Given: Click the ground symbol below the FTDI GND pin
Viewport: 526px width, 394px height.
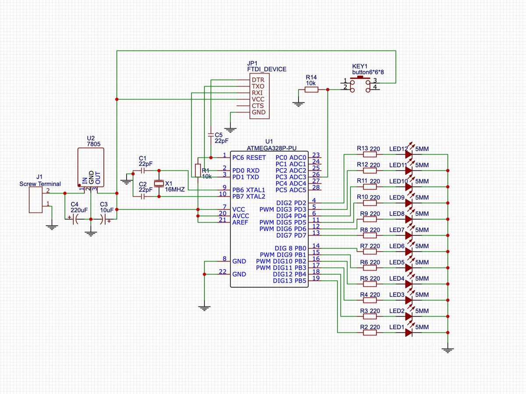Looking at the screenshot, I should [x=231, y=130].
